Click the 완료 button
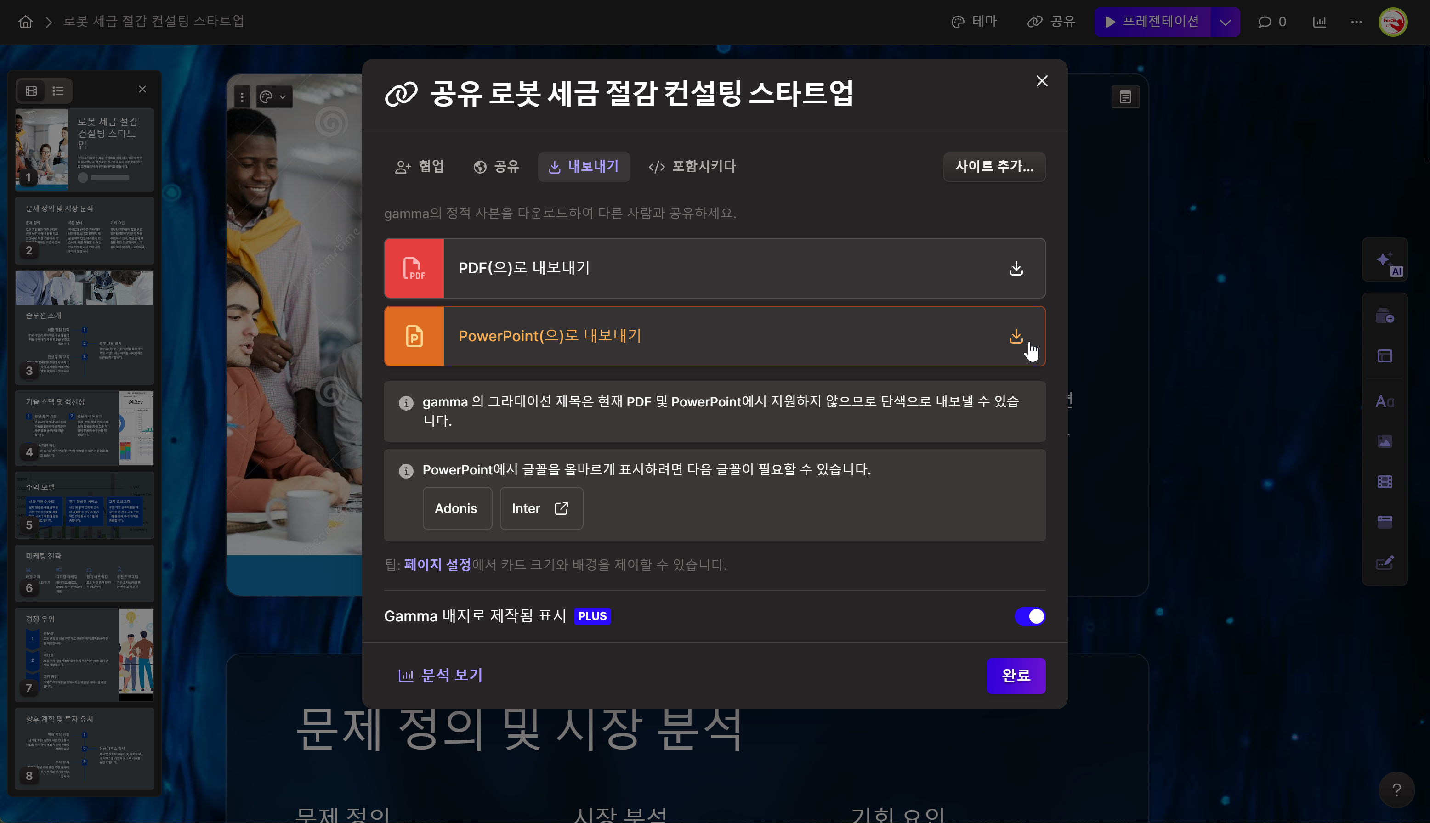The width and height of the screenshot is (1430, 823). tap(1016, 676)
